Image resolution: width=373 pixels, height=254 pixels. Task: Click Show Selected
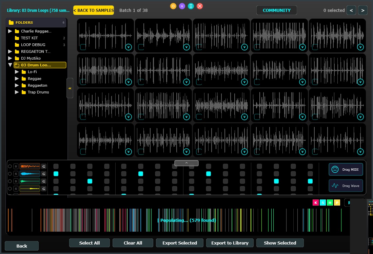click(x=280, y=243)
